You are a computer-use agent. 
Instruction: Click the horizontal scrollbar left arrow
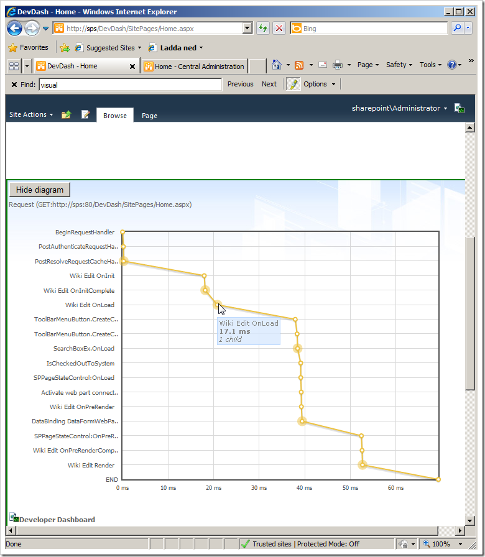(11, 531)
